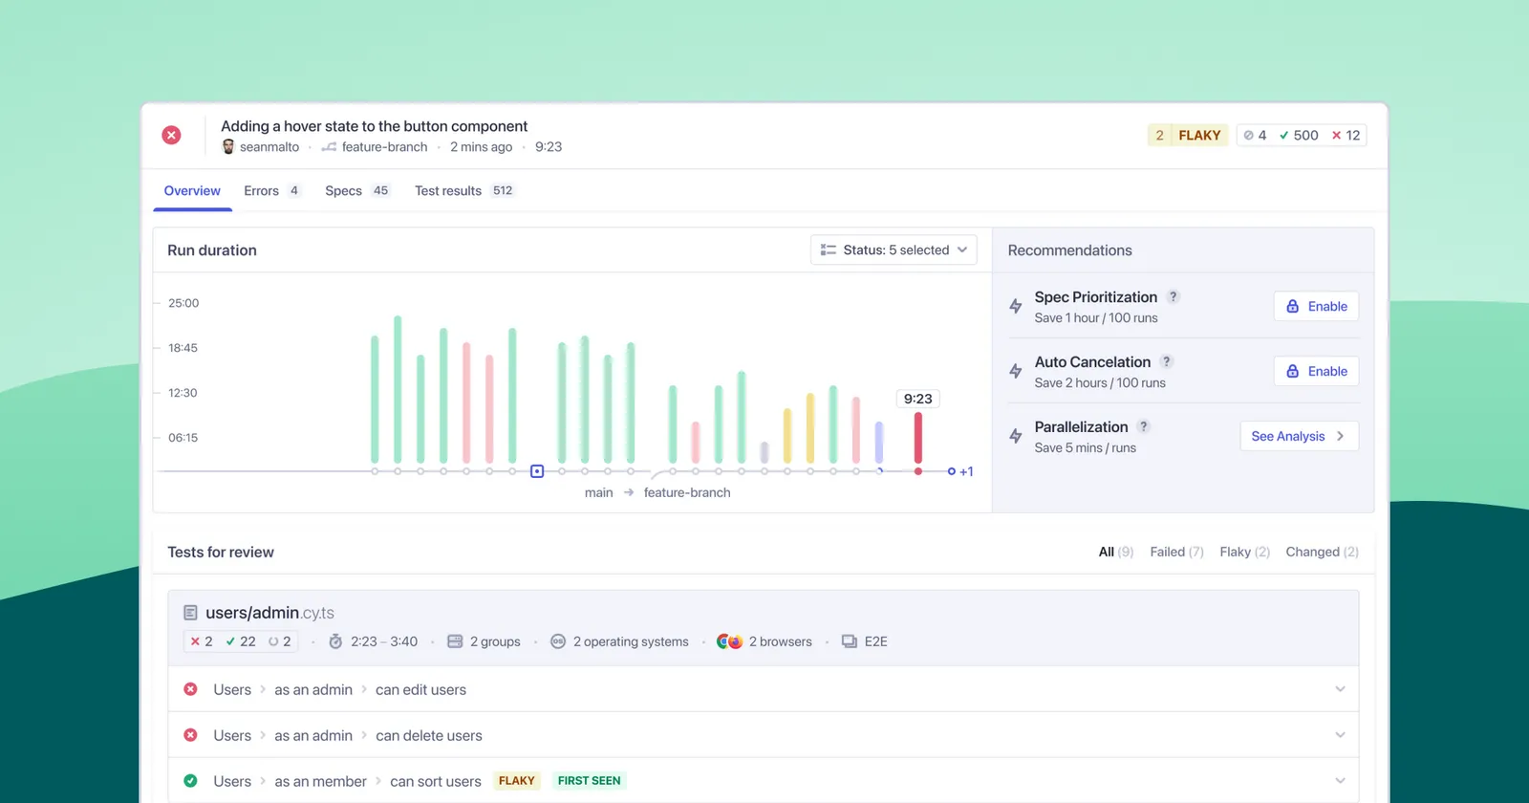This screenshot has height=803, width=1529.
Task: Open See Analysis for Parallelization
Action: tap(1298, 436)
